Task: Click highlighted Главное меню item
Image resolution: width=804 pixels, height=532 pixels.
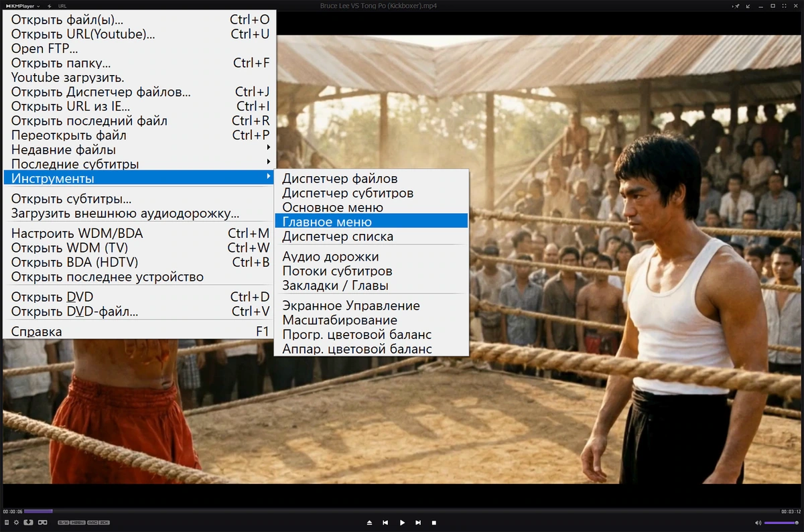Action: [371, 222]
